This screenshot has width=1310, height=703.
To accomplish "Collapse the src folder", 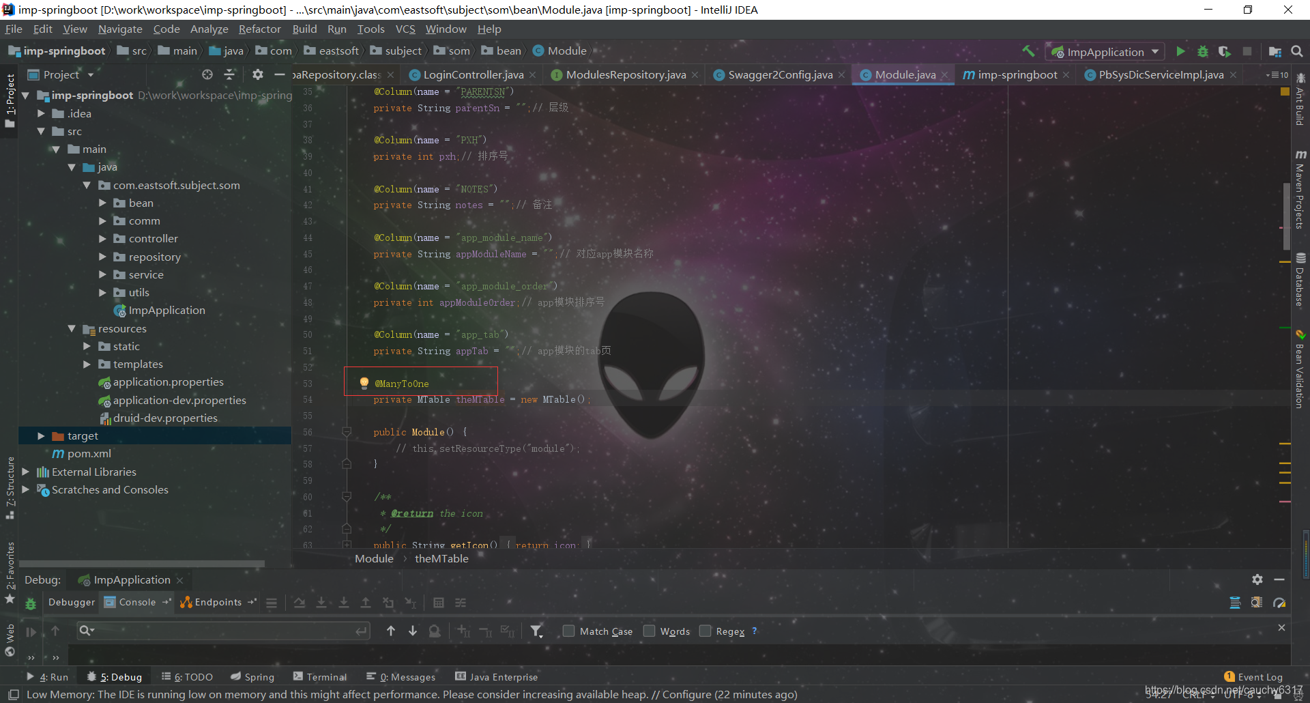I will (x=42, y=131).
